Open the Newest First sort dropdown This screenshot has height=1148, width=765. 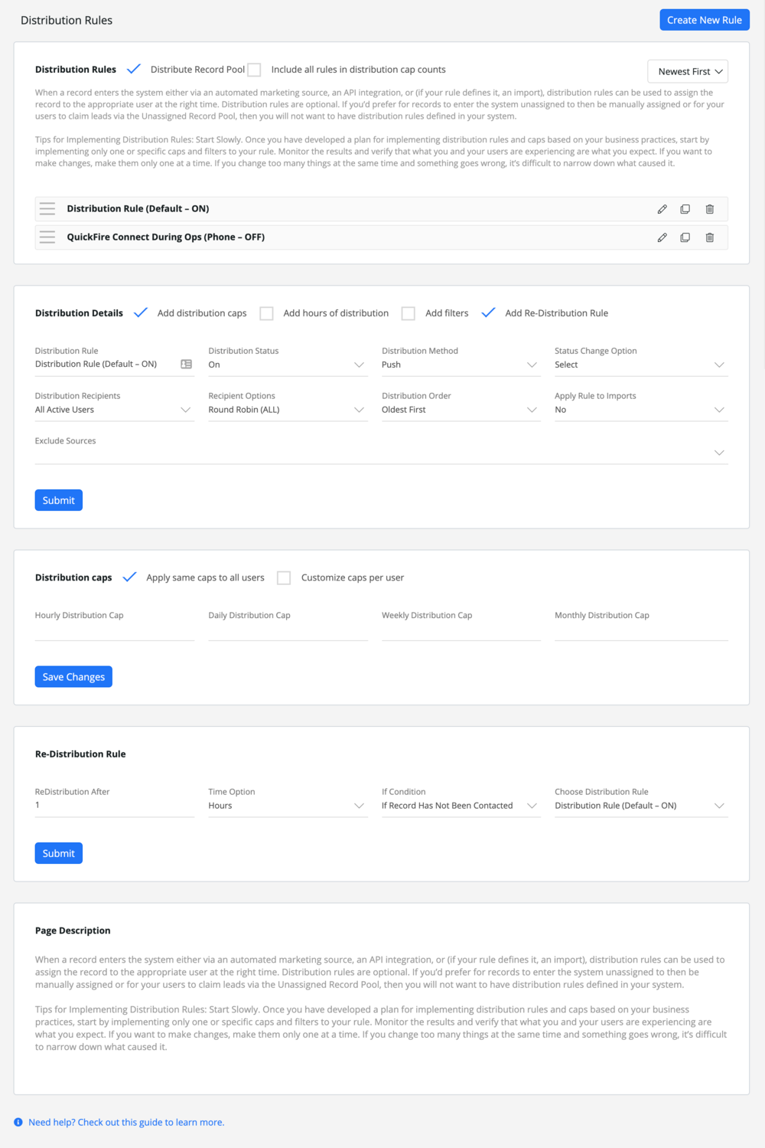688,71
